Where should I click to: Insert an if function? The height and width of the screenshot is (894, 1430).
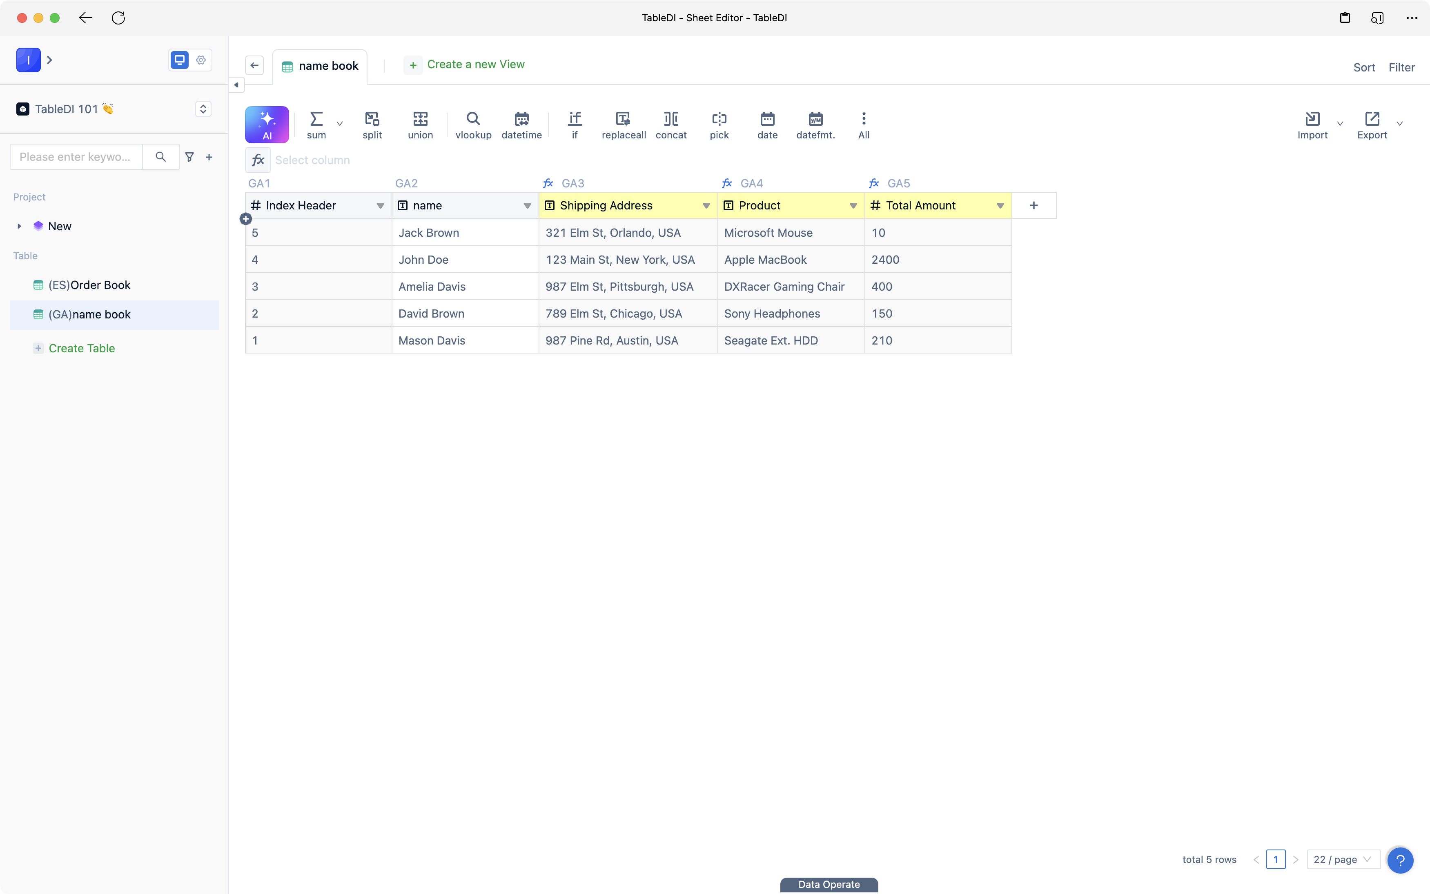pos(575,125)
